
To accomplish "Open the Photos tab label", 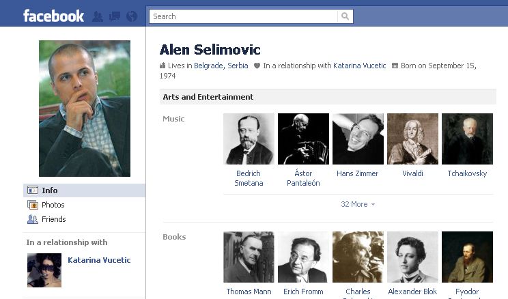I will [53, 205].
